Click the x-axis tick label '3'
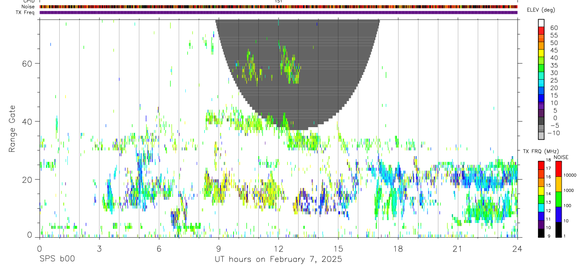Screen dimensions: 582x269 pos(99,248)
